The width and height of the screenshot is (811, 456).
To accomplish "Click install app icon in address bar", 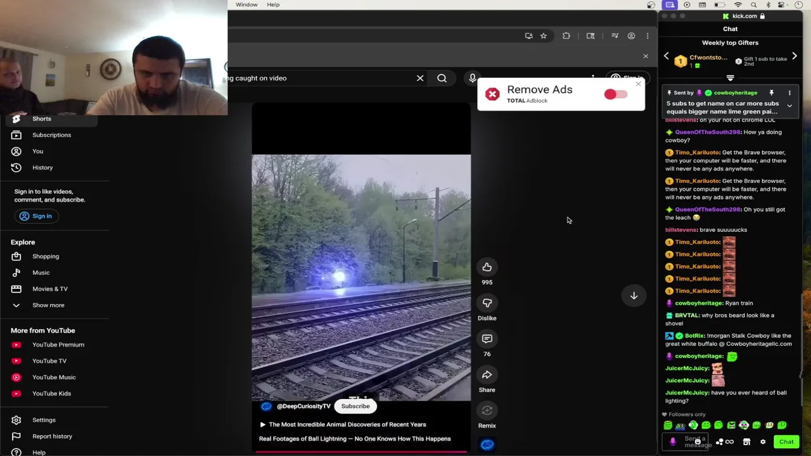I will tap(528, 36).
